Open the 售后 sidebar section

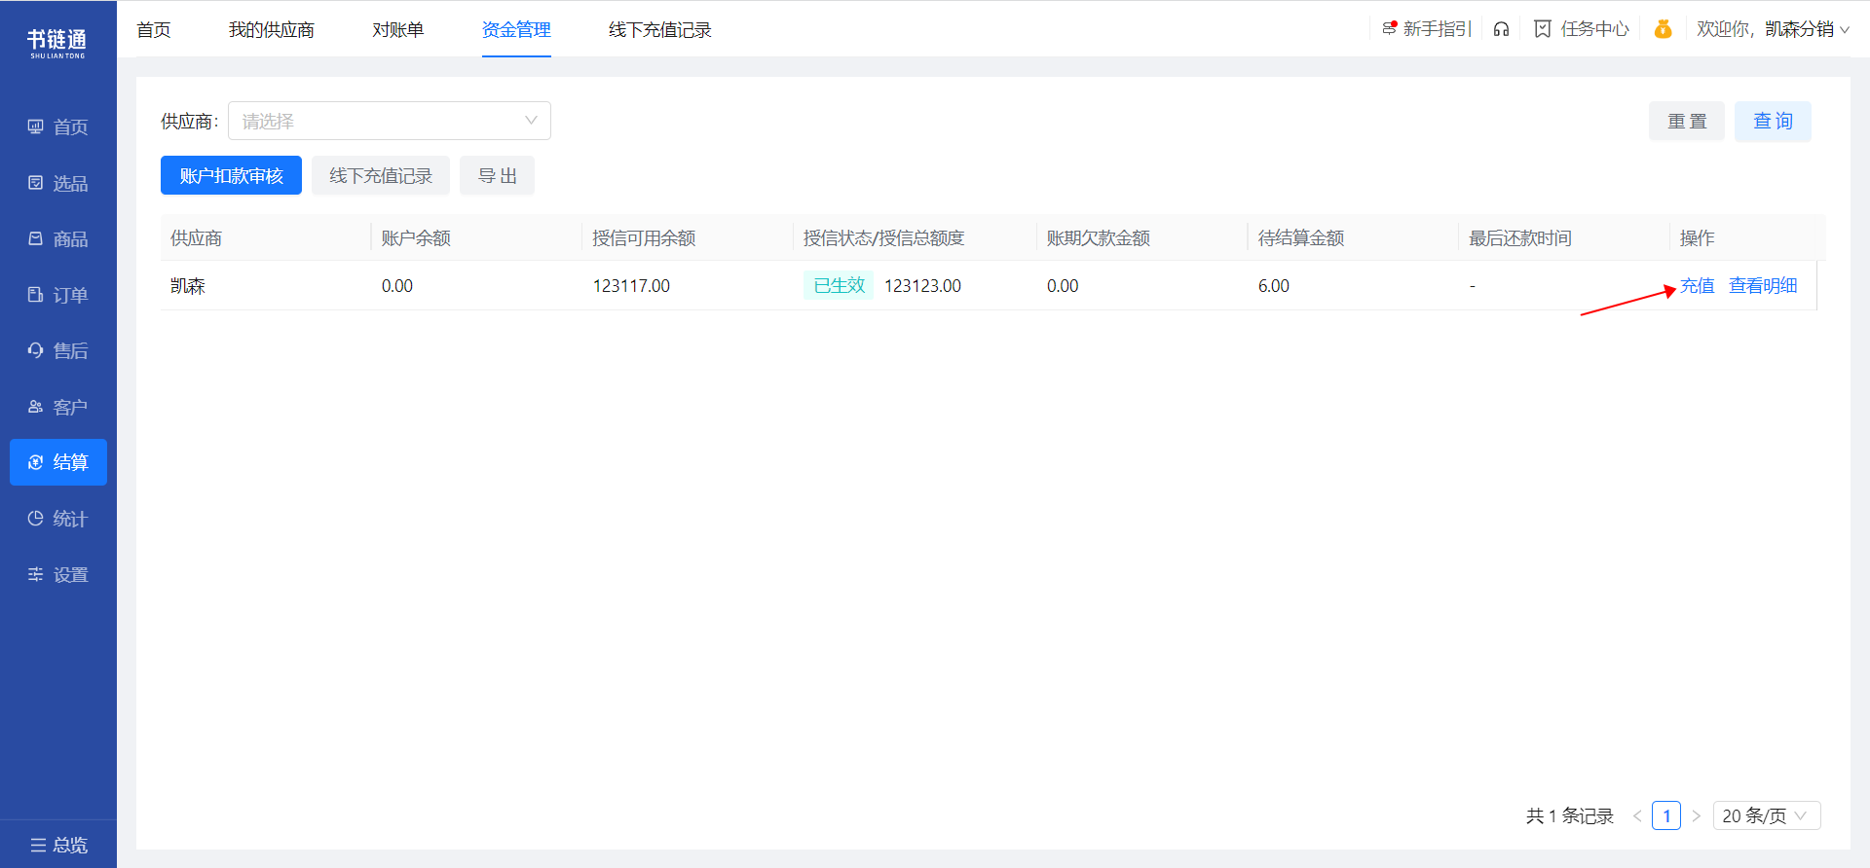pos(58,350)
